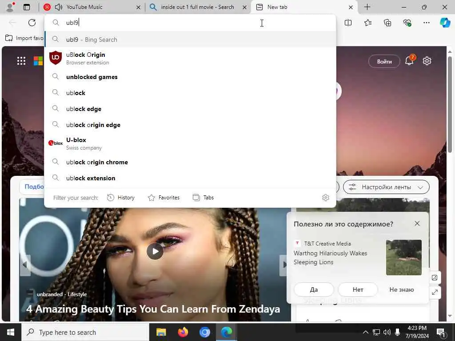The height and width of the screenshot is (341, 455).
Task: Answer Нет in feedback popup
Action: pos(358,289)
